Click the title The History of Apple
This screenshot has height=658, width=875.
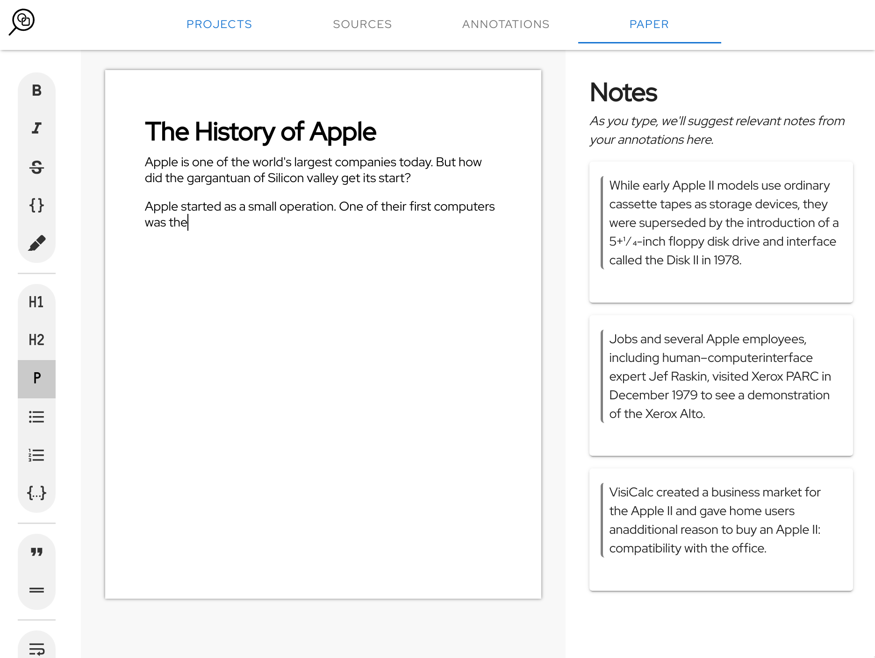[x=260, y=132]
